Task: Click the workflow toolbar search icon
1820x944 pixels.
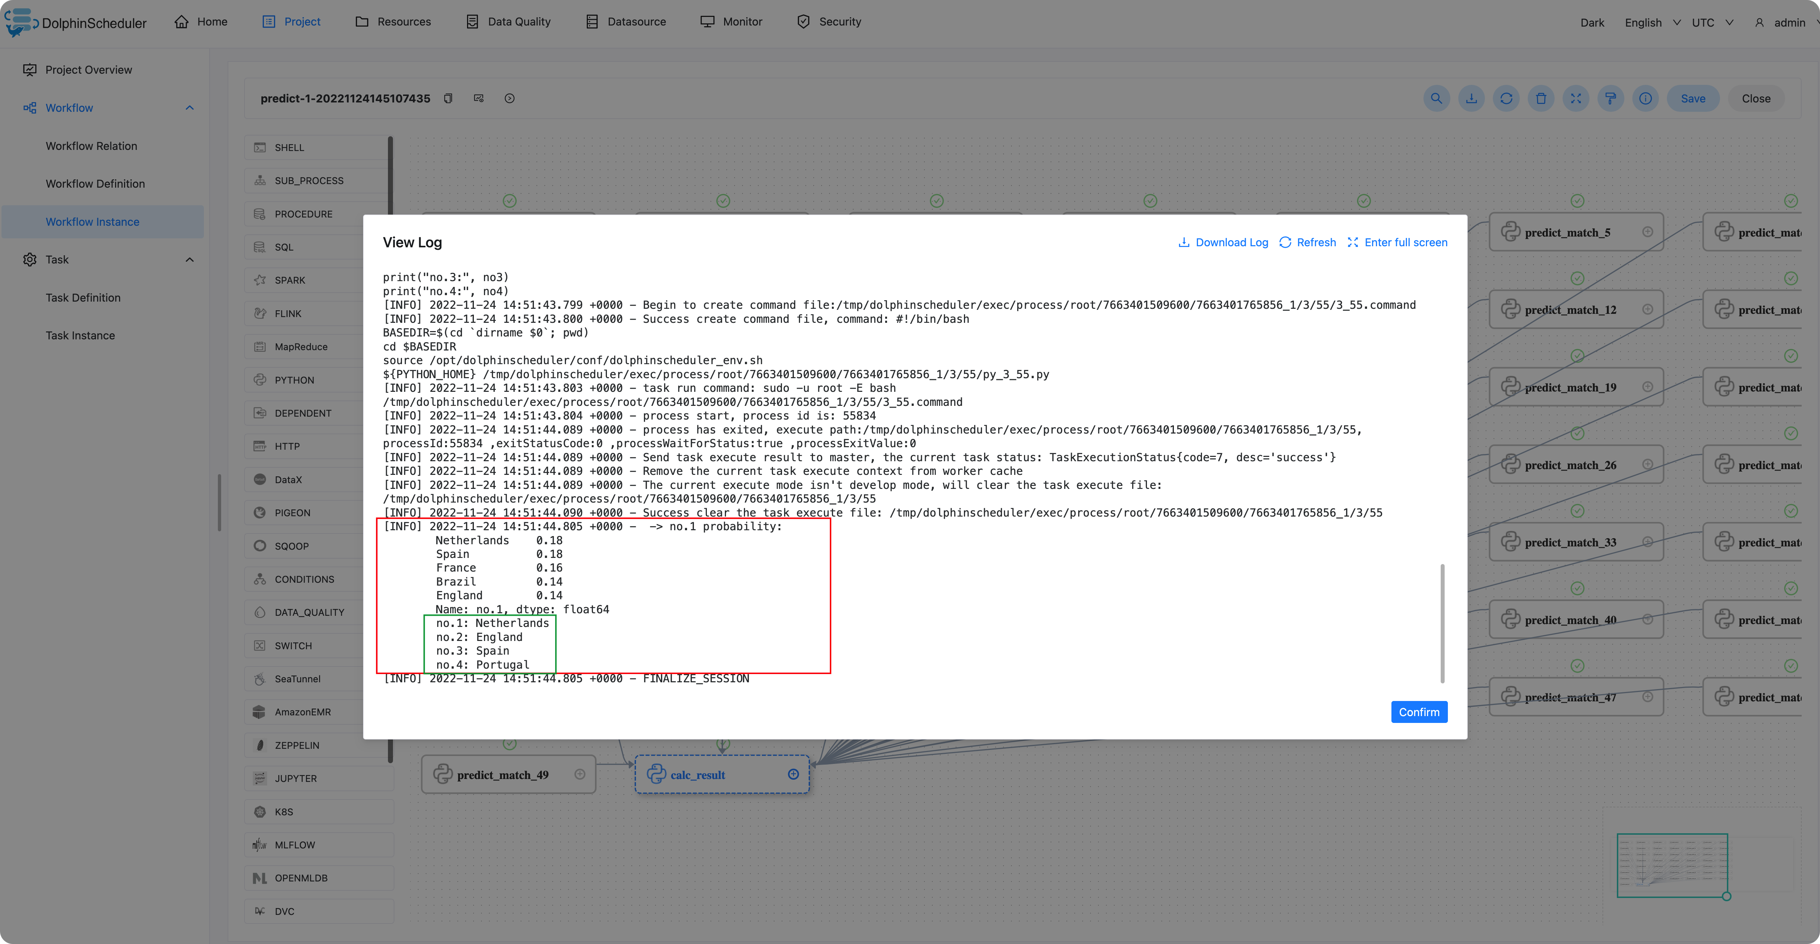Action: 1436,99
